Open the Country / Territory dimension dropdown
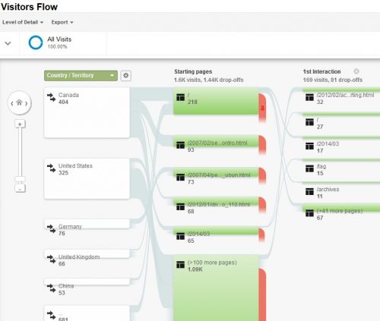The image size is (380, 321). 81,76
